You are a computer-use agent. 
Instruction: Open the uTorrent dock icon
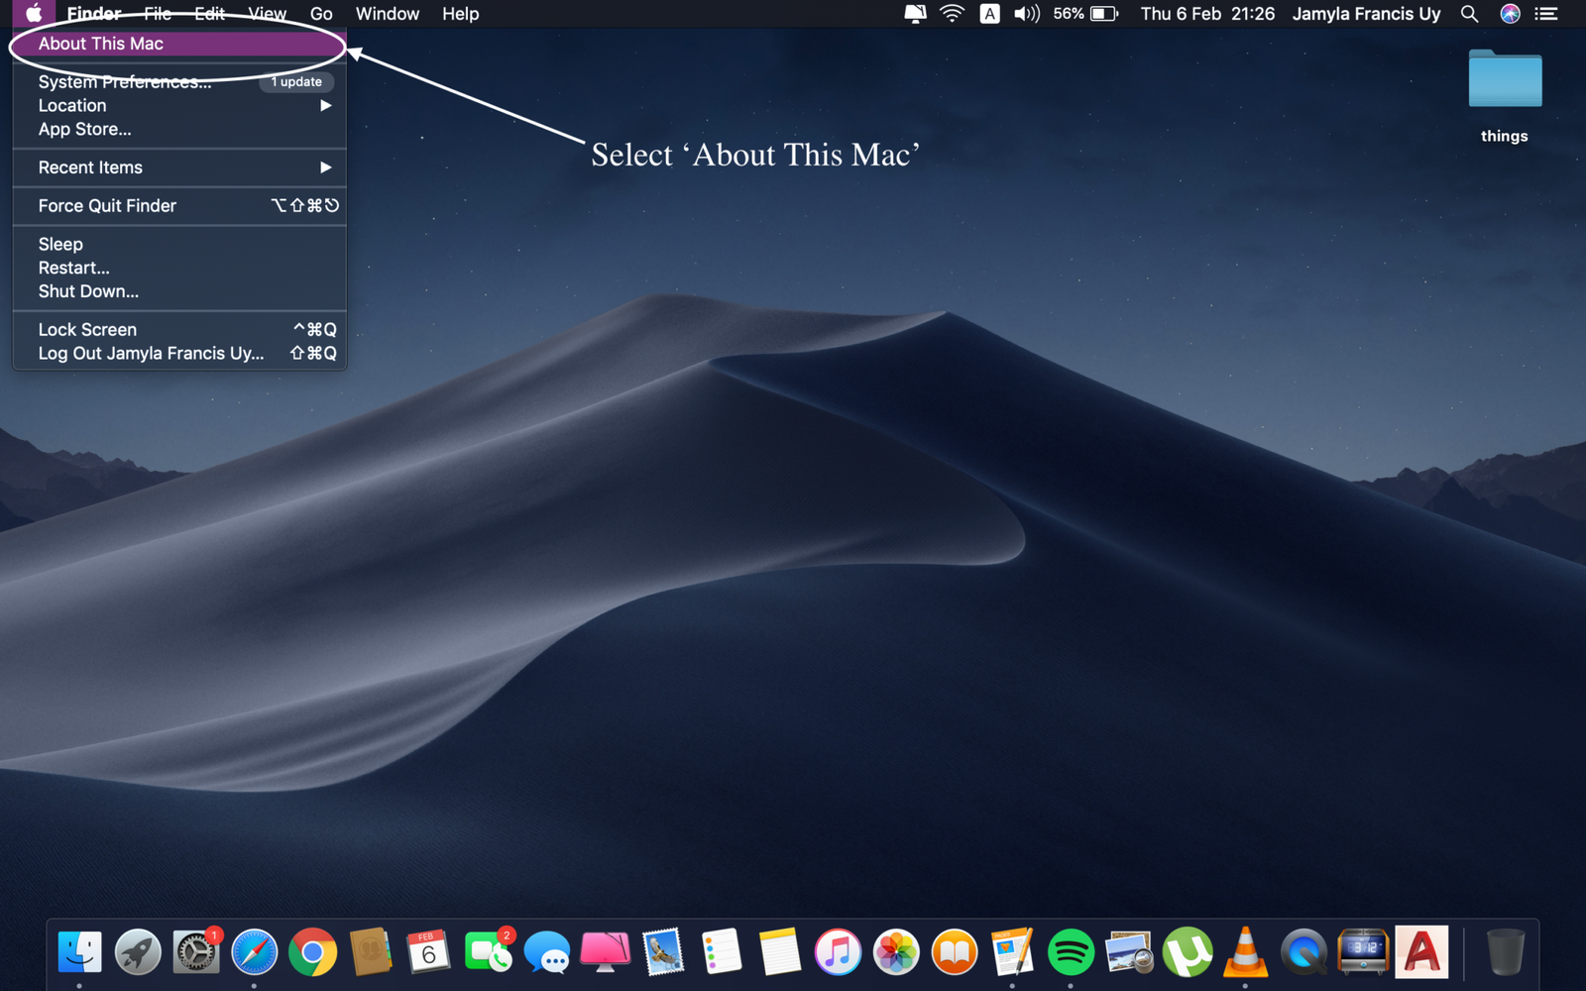(x=1188, y=953)
